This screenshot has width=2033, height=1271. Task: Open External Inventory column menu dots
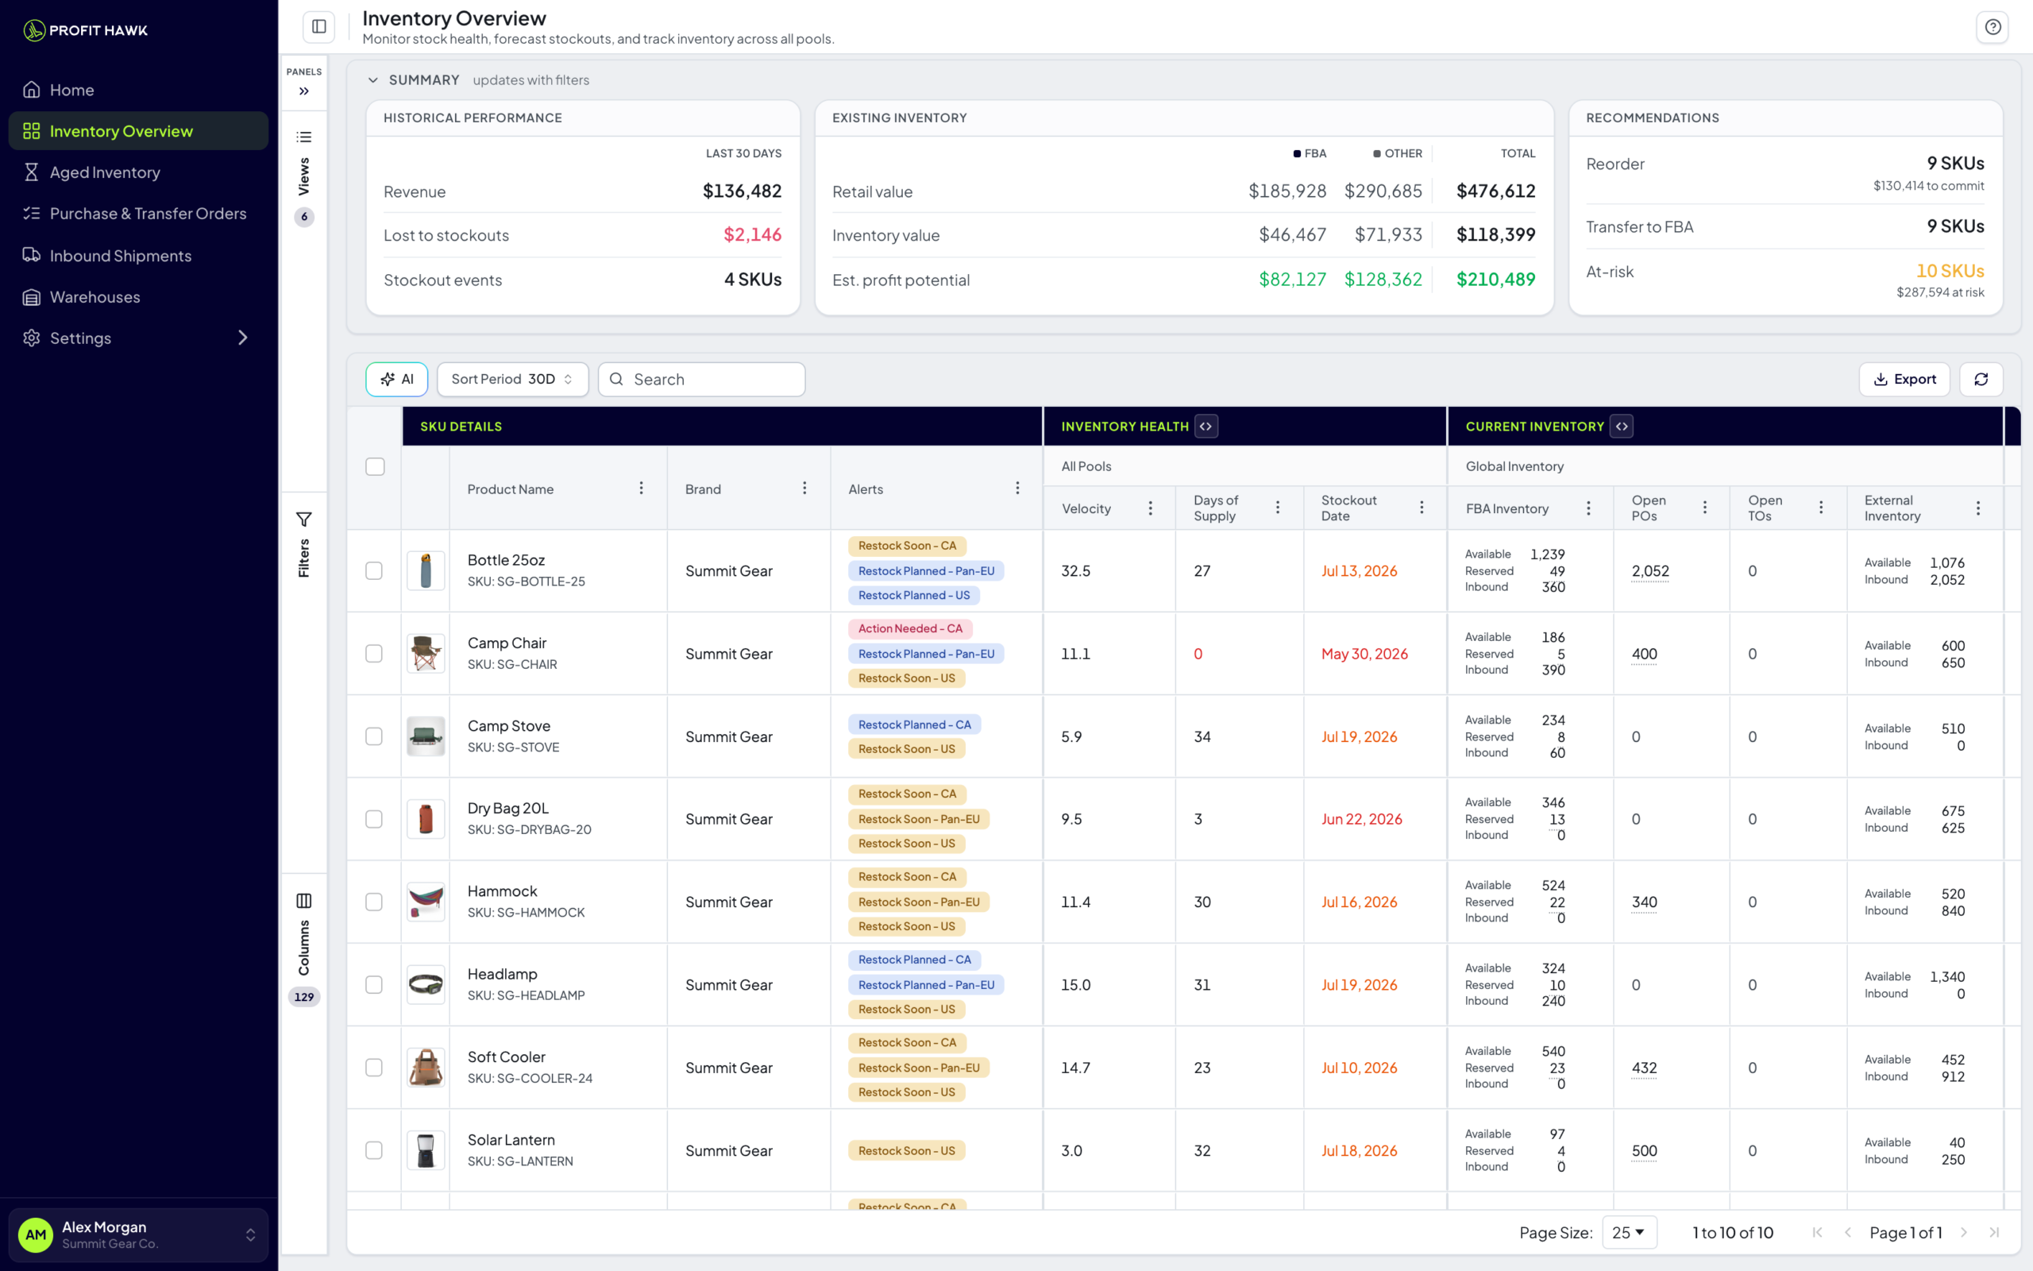pyautogui.click(x=1978, y=508)
